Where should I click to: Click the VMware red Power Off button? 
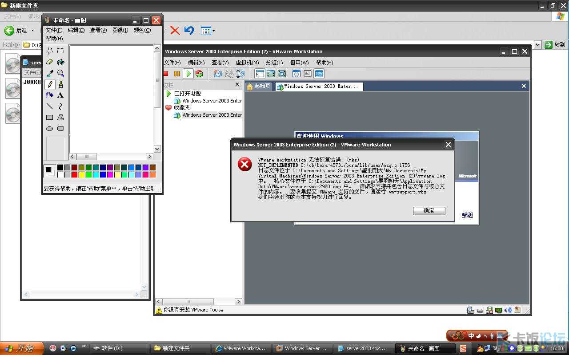pos(166,74)
